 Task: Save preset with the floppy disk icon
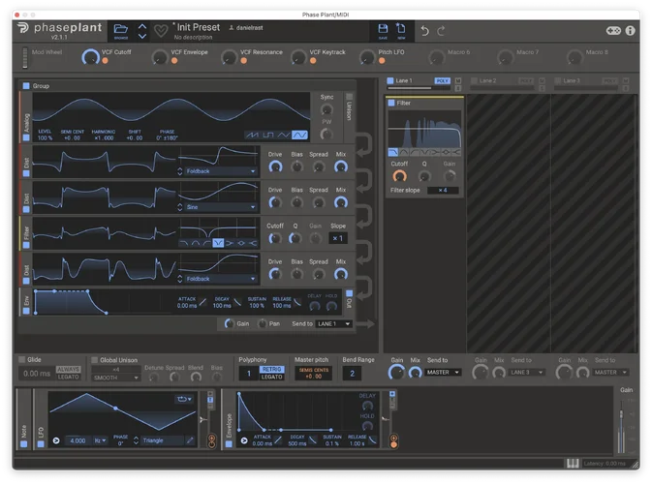(383, 30)
